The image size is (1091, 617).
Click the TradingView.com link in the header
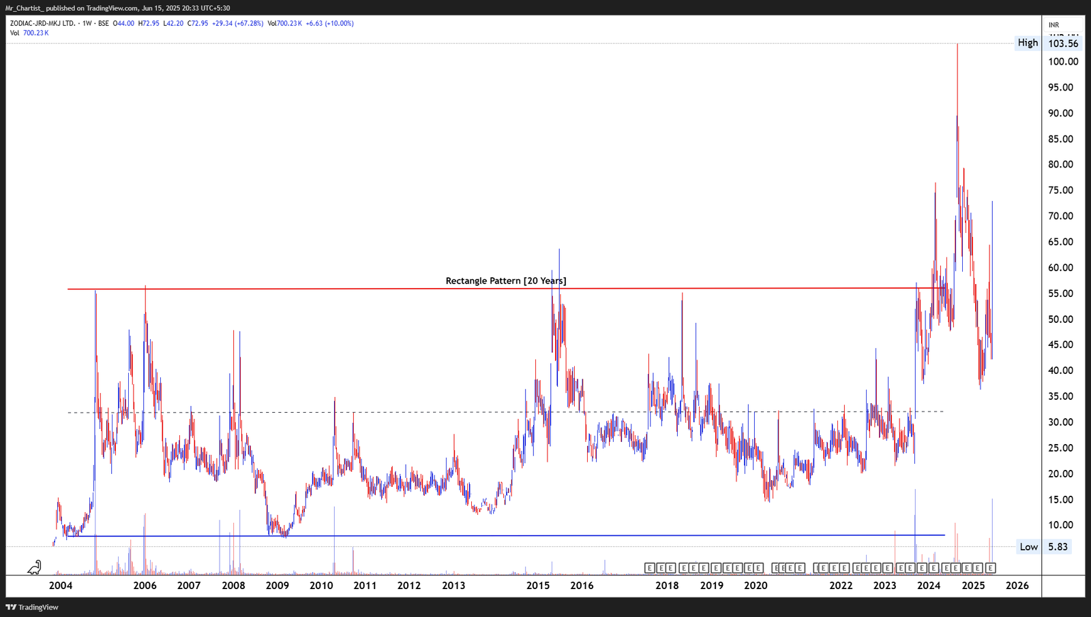(109, 8)
